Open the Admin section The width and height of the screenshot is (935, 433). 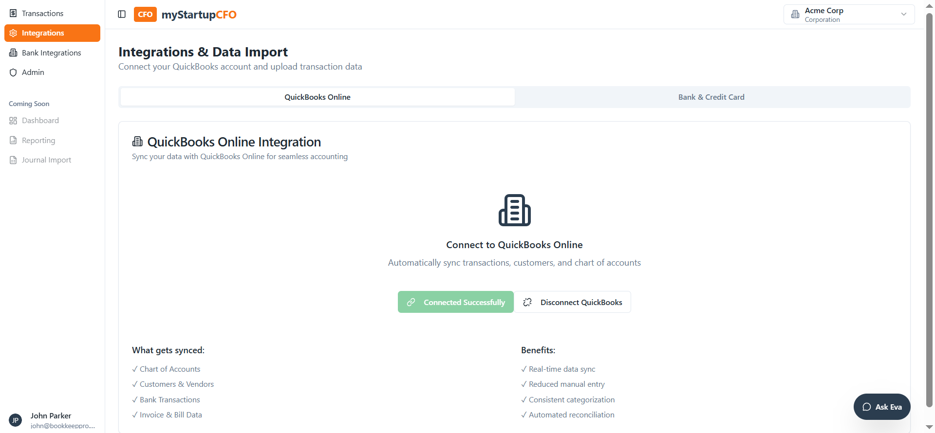click(52, 72)
